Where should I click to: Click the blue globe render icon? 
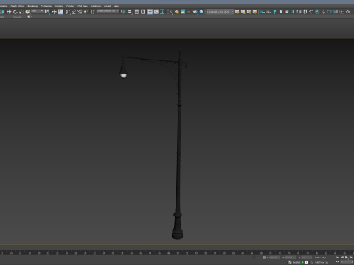pos(201,12)
